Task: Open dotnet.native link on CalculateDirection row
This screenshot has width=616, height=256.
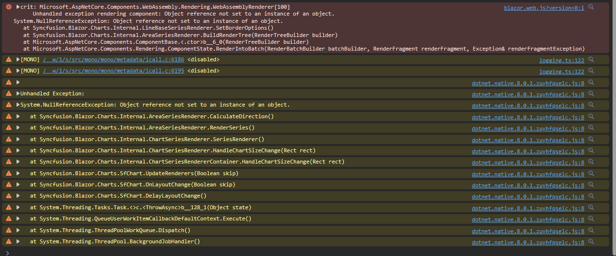Action: tap(528, 117)
